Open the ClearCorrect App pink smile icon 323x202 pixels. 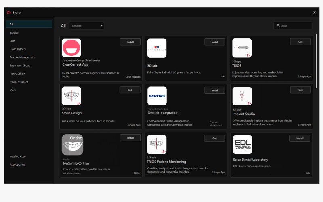click(71, 48)
